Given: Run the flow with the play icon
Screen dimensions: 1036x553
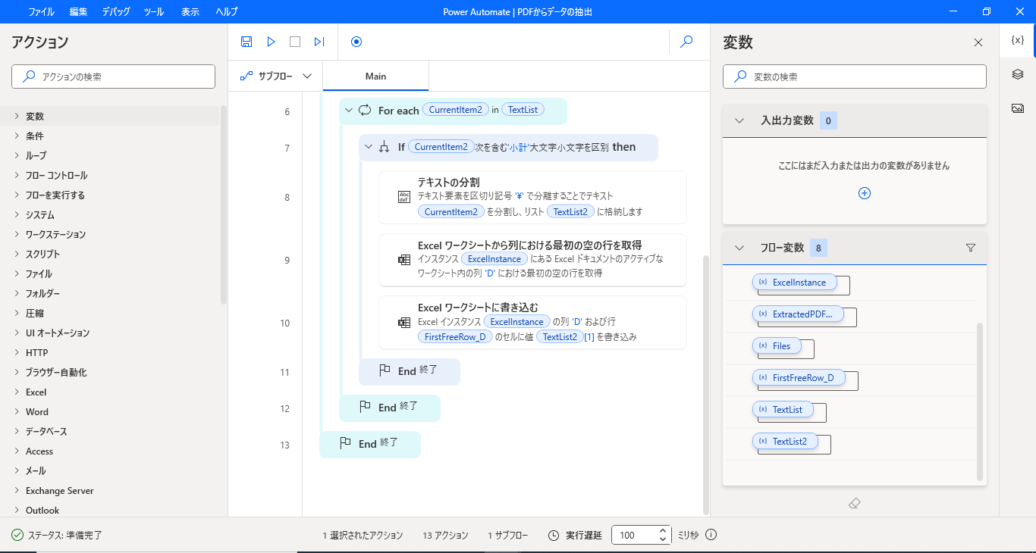Looking at the screenshot, I should [271, 42].
